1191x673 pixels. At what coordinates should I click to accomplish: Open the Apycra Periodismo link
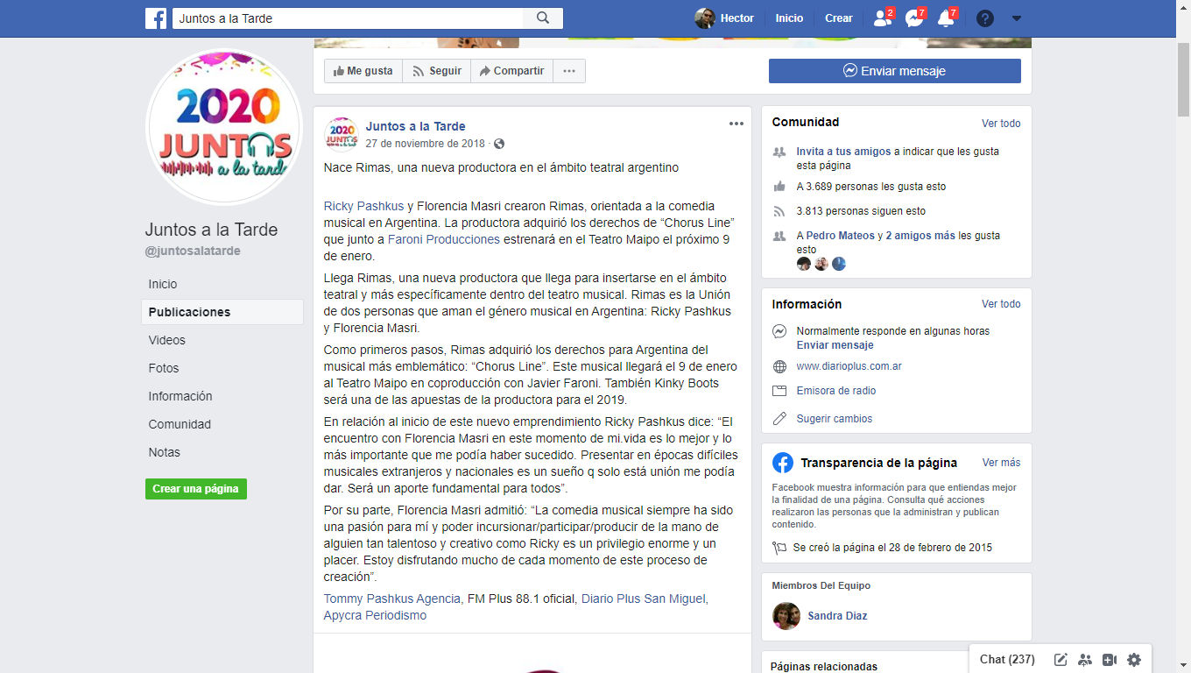375,615
